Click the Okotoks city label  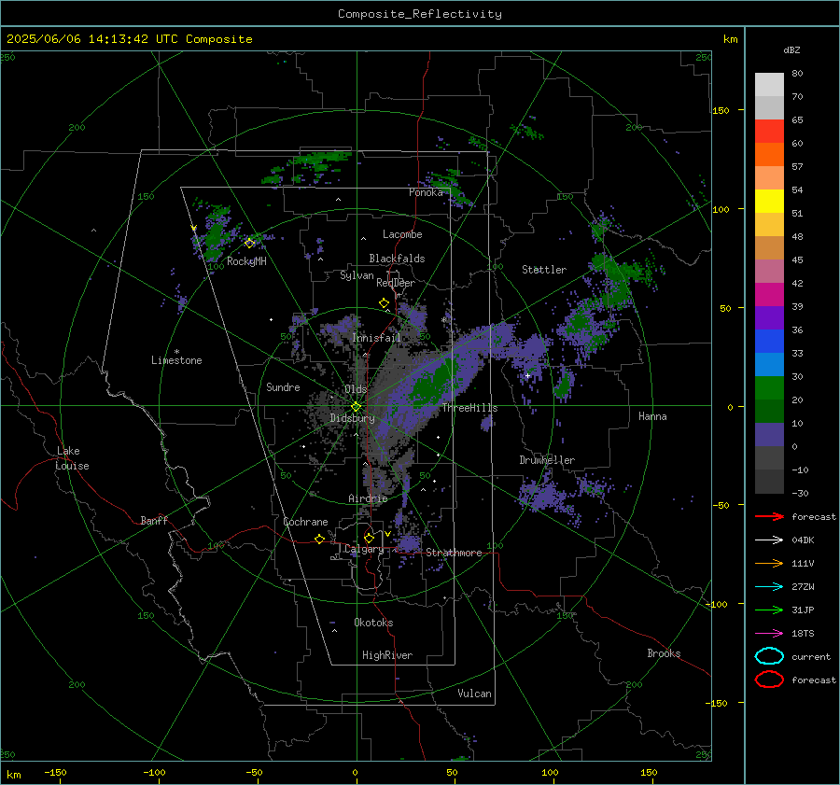(x=373, y=623)
